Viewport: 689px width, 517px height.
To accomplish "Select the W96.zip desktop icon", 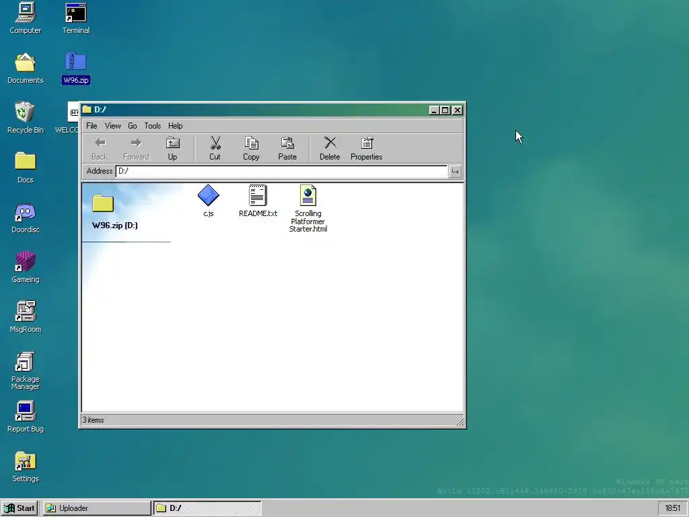I will pyautogui.click(x=76, y=68).
